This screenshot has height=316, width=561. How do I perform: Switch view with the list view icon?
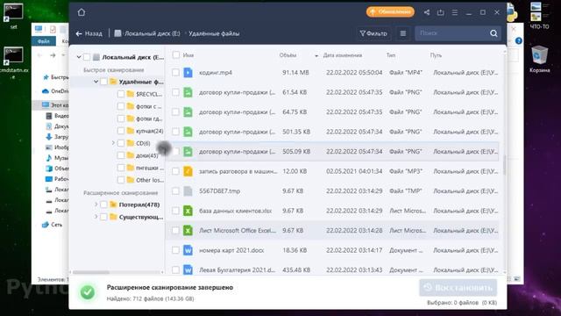tap(403, 33)
